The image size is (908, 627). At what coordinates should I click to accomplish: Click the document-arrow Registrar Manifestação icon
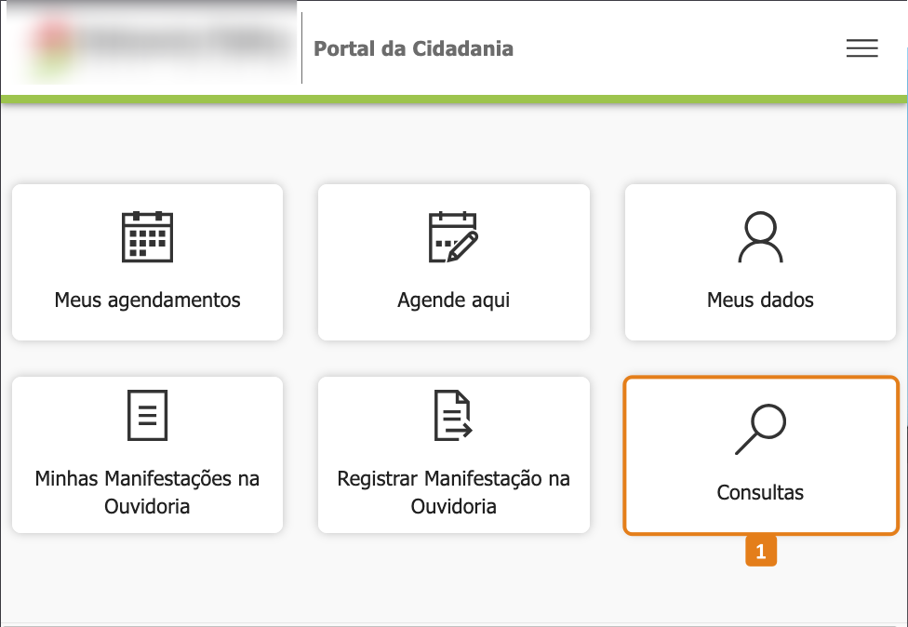453,415
